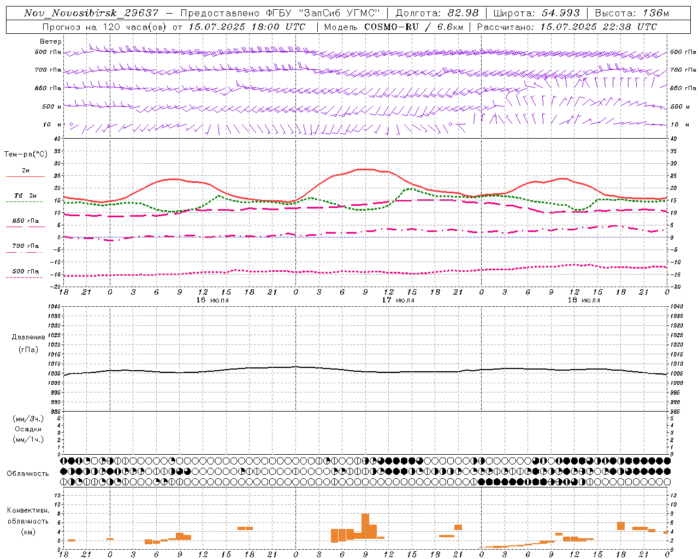Select the forecast start time 15.07.2025 18:00 UTC

pos(247,27)
